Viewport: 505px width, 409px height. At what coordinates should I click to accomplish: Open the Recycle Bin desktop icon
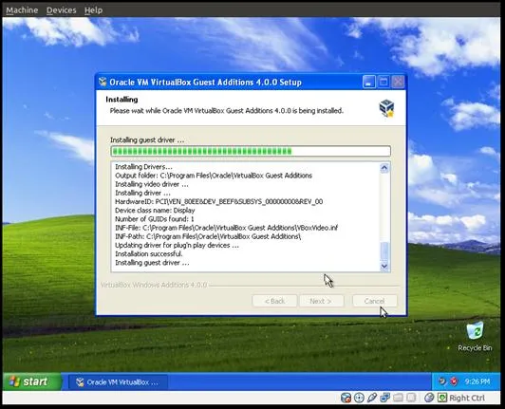point(475,336)
